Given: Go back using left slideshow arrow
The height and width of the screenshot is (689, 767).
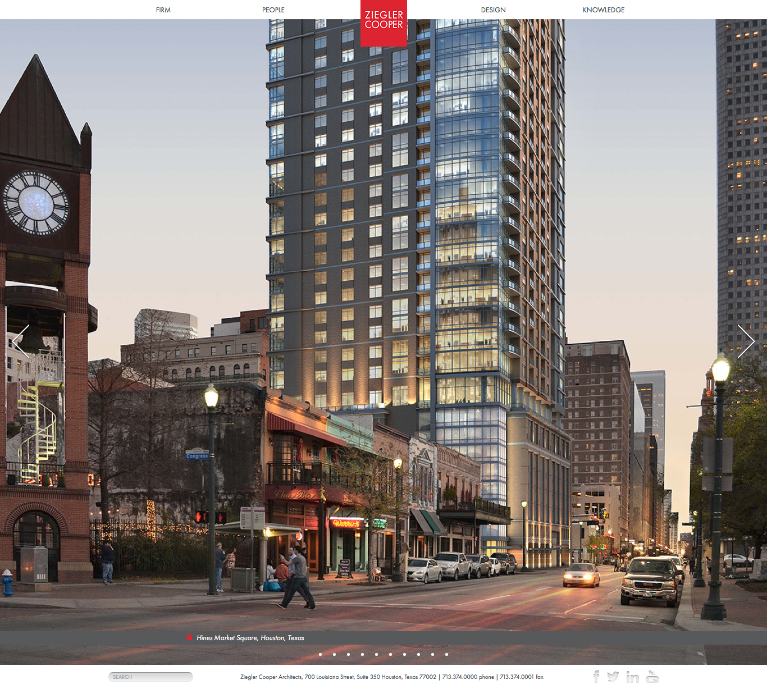Looking at the screenshot, I should tap(21, 341).
